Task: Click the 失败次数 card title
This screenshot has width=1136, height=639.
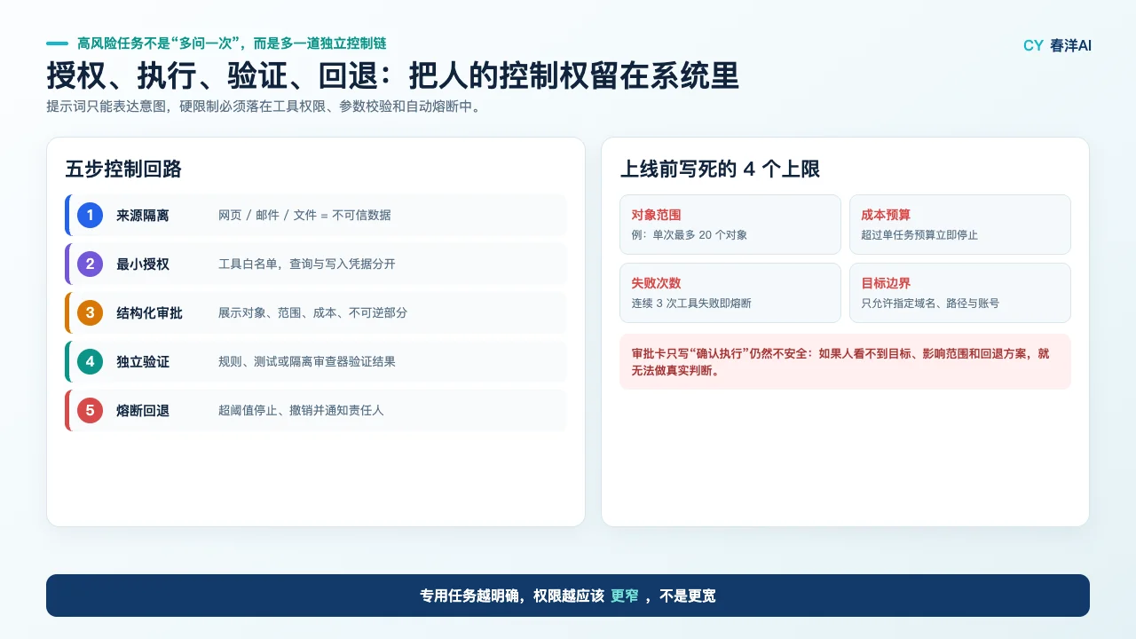Action: 656,283
